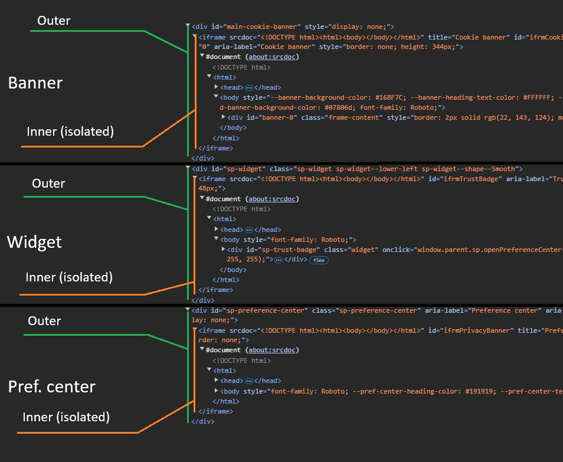Viewport: 563px width, 462px height.
Task: Select the sp-widget div with lower-left class
Action: point(266,168)
